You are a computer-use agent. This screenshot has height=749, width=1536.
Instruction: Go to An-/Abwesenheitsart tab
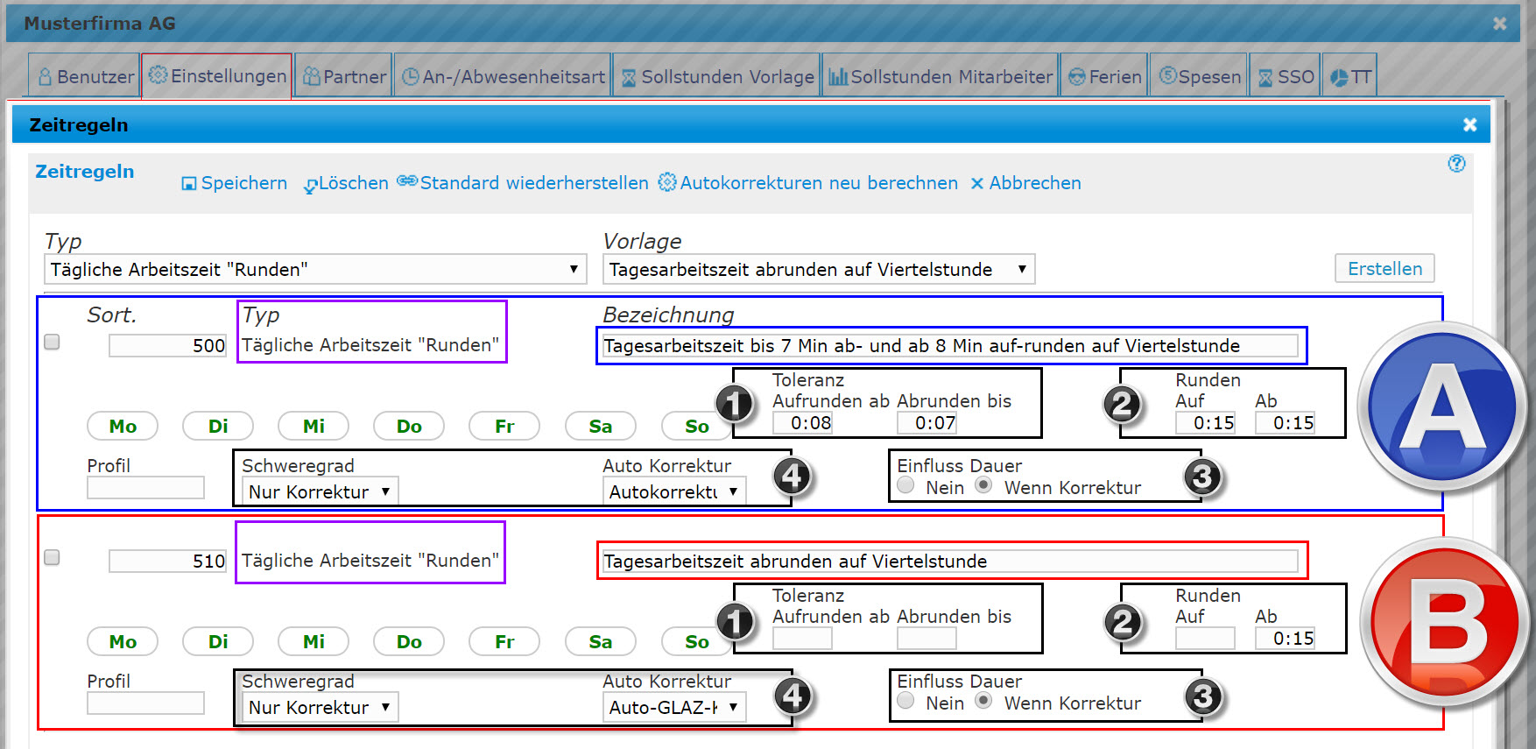tap(502, 76)
